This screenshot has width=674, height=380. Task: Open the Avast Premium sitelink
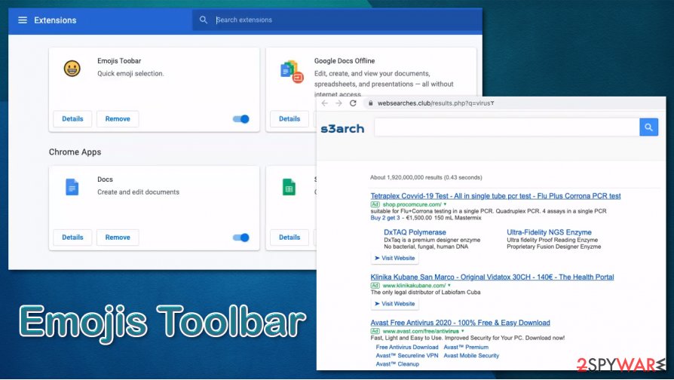point(466,348)
